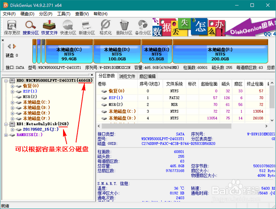Click the Save Changes (保存更改) toolbar icon
The height and width of the screenshot is (209, 276).
click(x=12, y=27)
